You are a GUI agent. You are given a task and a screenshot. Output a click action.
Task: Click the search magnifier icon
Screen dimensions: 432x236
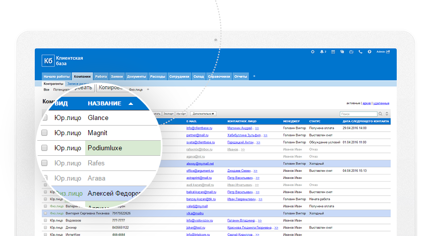(381, 114)
